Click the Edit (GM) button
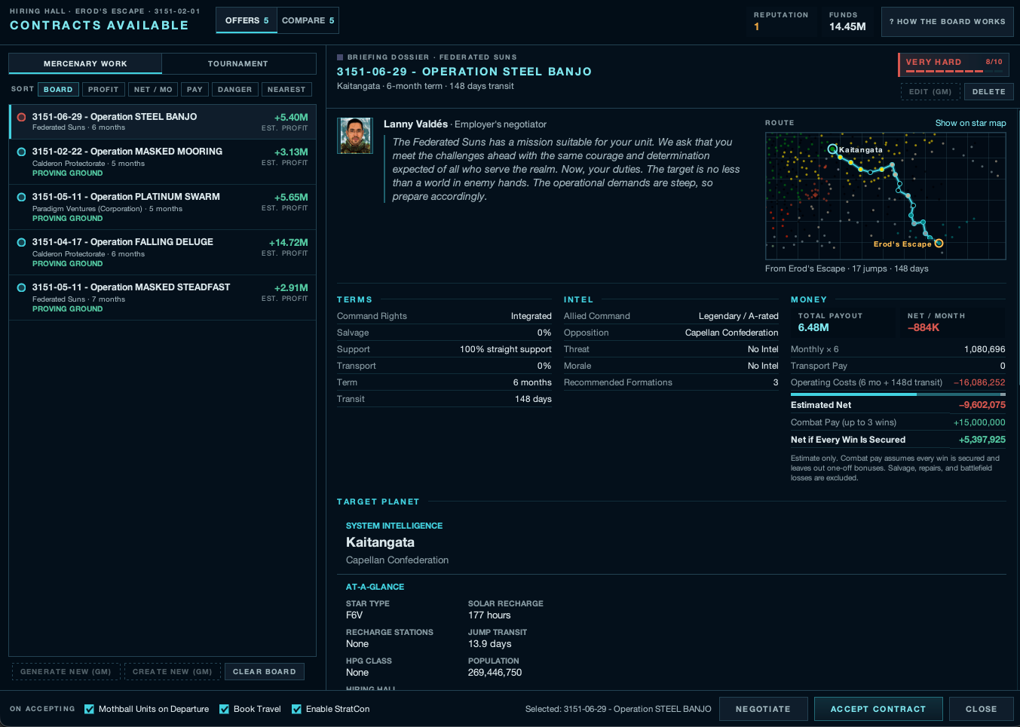The image size is (1020, 727). [x=930, y=92]
